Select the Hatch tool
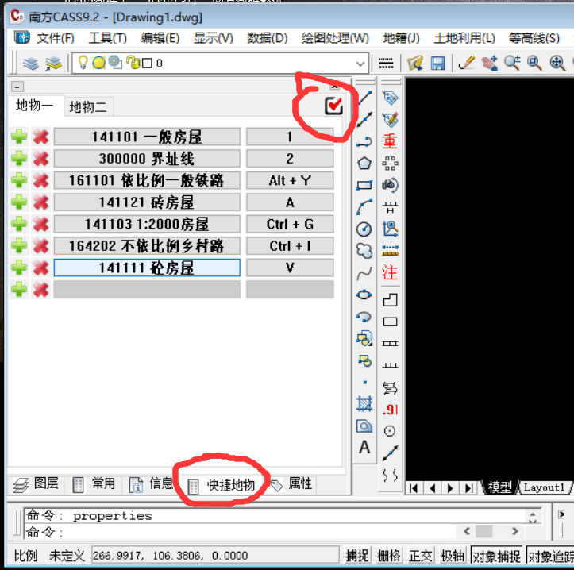574x570 pixels. pos(364,404)
